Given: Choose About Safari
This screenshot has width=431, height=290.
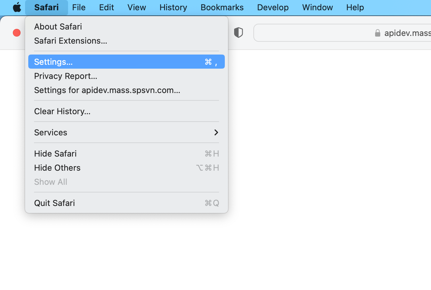Looking at the screenshot, I should click(58, 27).
